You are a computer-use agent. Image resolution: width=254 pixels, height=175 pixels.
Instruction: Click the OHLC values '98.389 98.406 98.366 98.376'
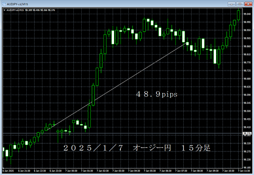point(40,10)
